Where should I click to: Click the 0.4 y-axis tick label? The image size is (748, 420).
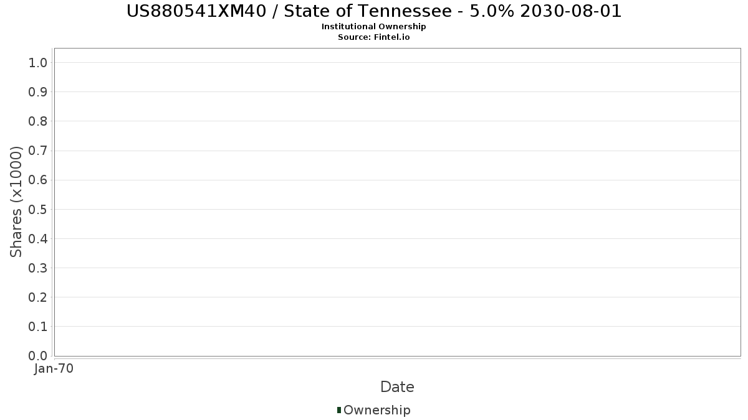tap(38, 238)
